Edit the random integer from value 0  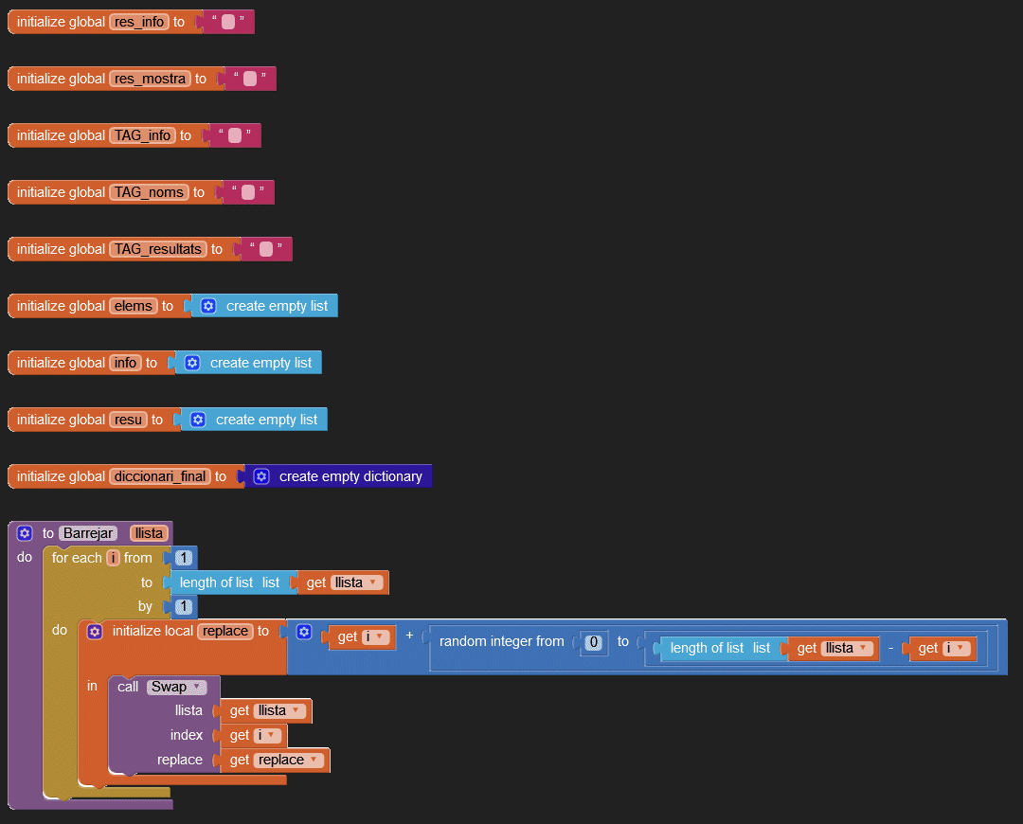(594, 642)
